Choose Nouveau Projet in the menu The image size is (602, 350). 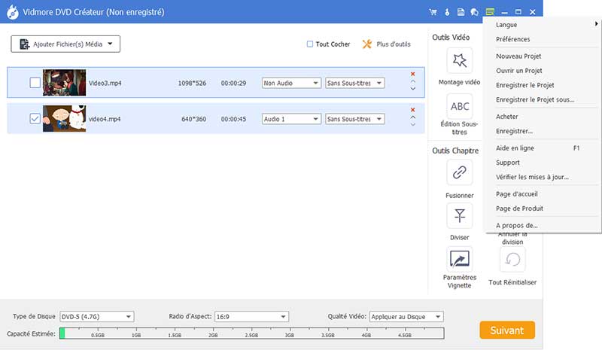[x=518, y=56]
